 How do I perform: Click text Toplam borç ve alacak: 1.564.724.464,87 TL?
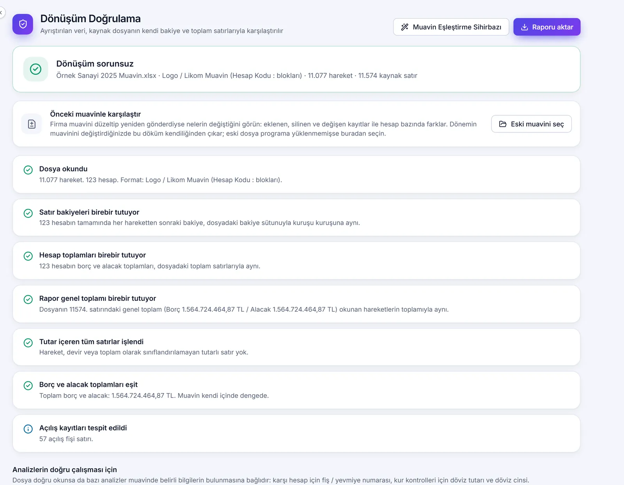click(154, 395)
